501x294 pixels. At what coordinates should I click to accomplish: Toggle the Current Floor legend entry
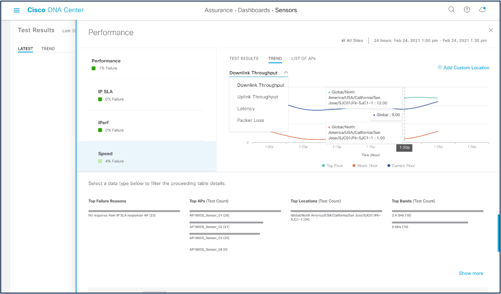401,166
